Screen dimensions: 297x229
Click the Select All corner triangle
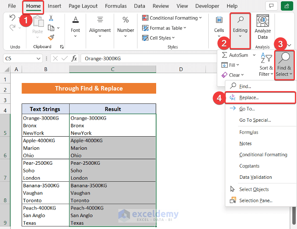[x=7, y=69]
